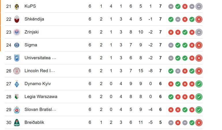
Task: Open the Universitatea team name link
Action: point(40,58)
